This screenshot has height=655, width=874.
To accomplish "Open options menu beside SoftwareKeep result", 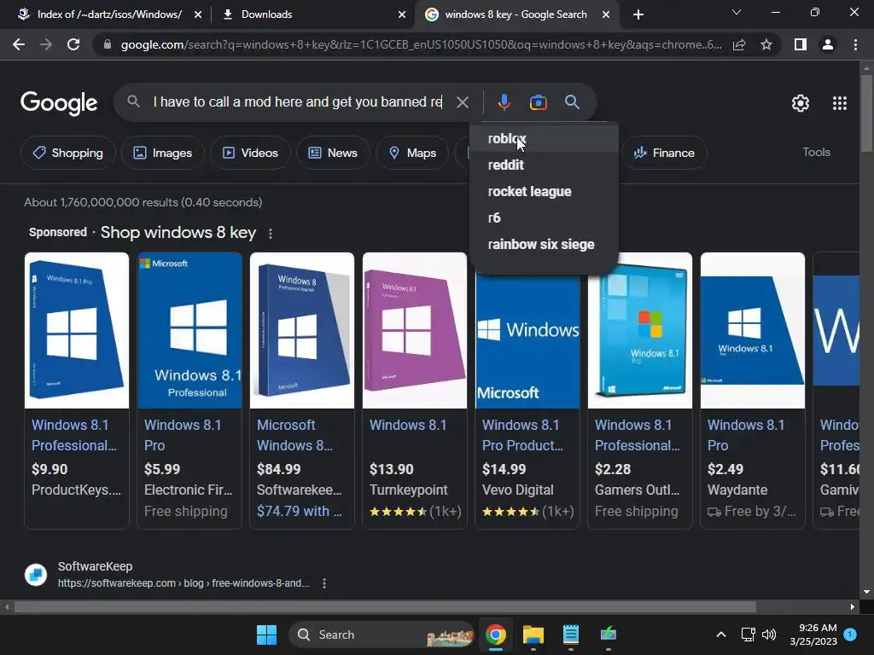I will [323, 583].
